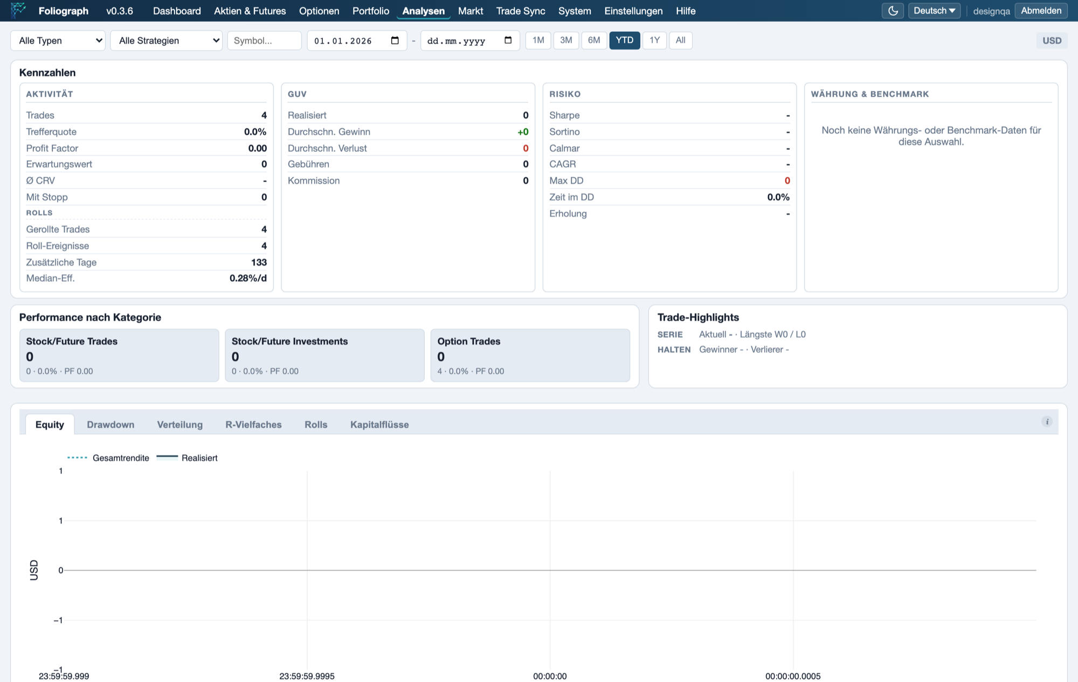The height and width of the screenshot is (682, 1078).
Task: Switch to the Rolls tab
Action: [x=316, y=424]
